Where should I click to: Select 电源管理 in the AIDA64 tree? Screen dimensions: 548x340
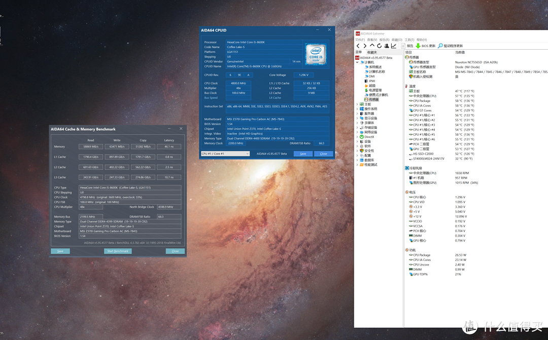pyautogui.click(x=373, y=90)
